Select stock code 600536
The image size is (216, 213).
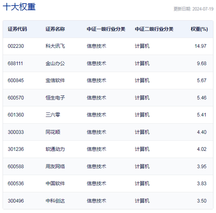coord(16,183)
